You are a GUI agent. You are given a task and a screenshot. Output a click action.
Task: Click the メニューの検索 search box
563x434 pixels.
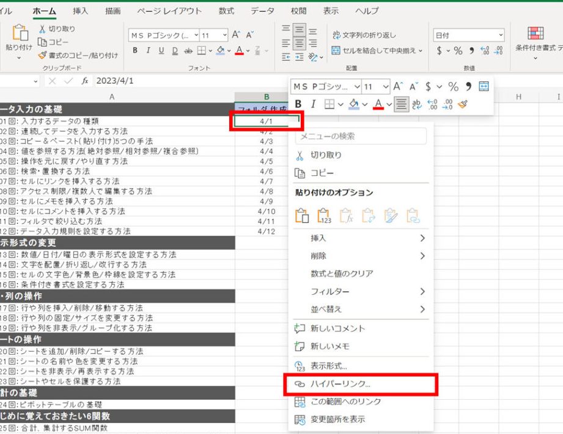pyautogui.click(x=361, y=136)
